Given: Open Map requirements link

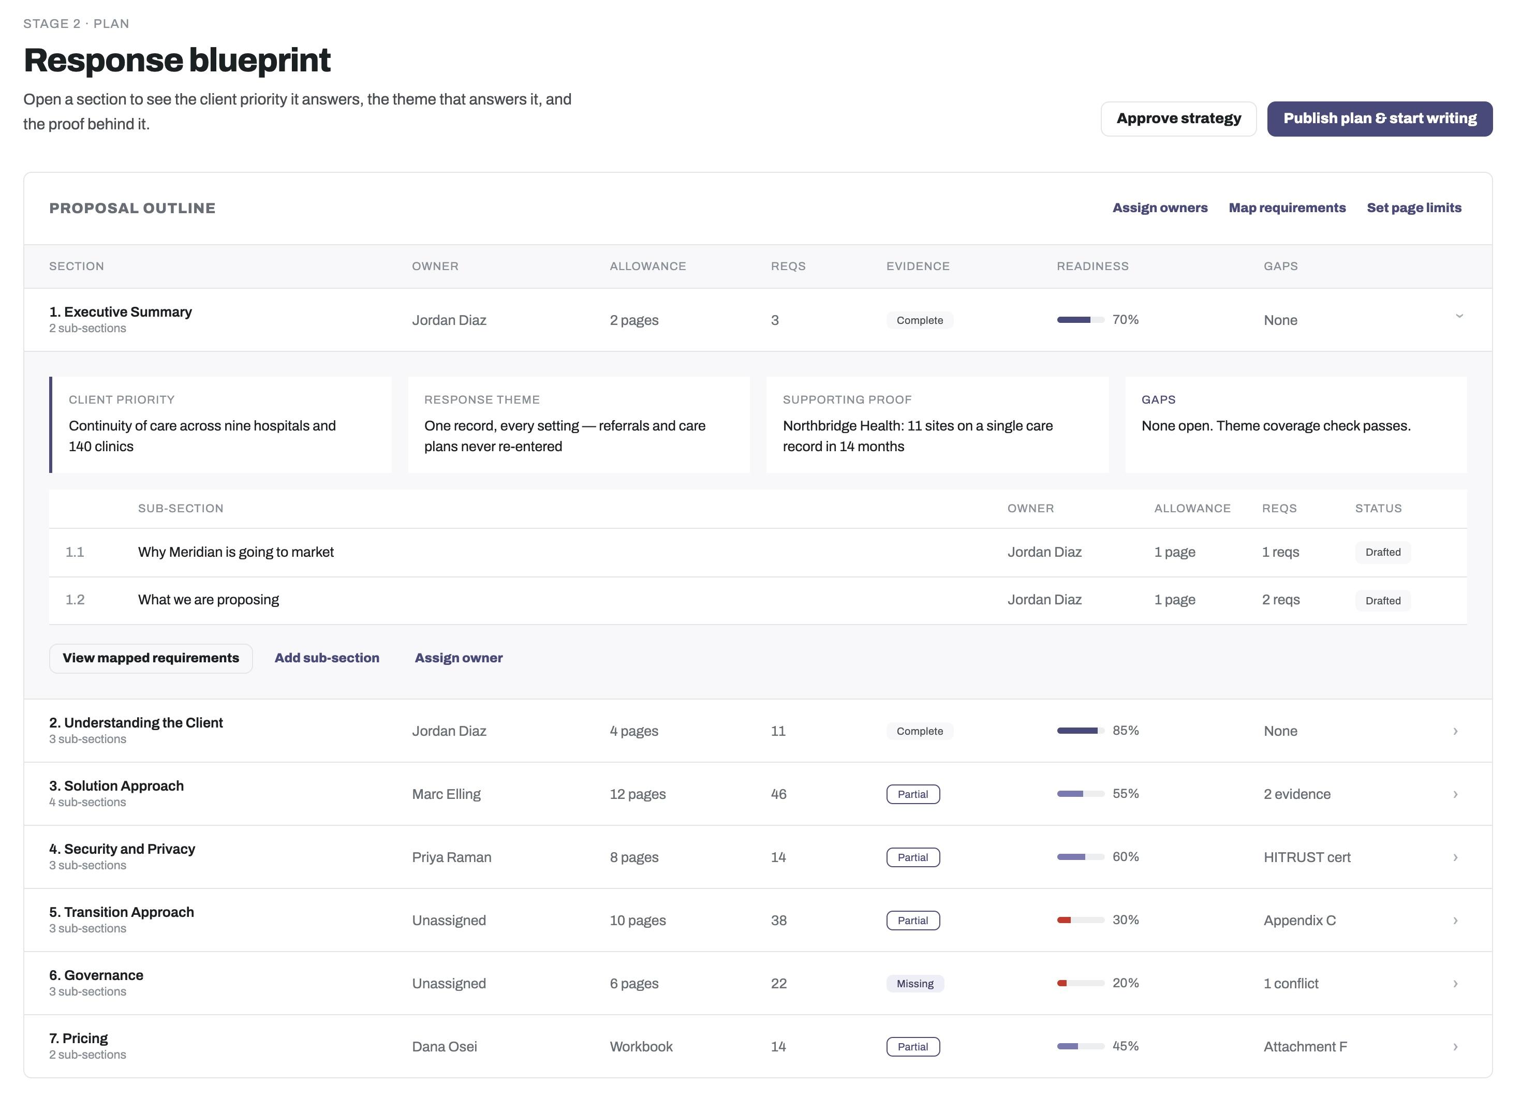Looking at the screenshot, I should pyautogui.click(x=1287, y=208).
